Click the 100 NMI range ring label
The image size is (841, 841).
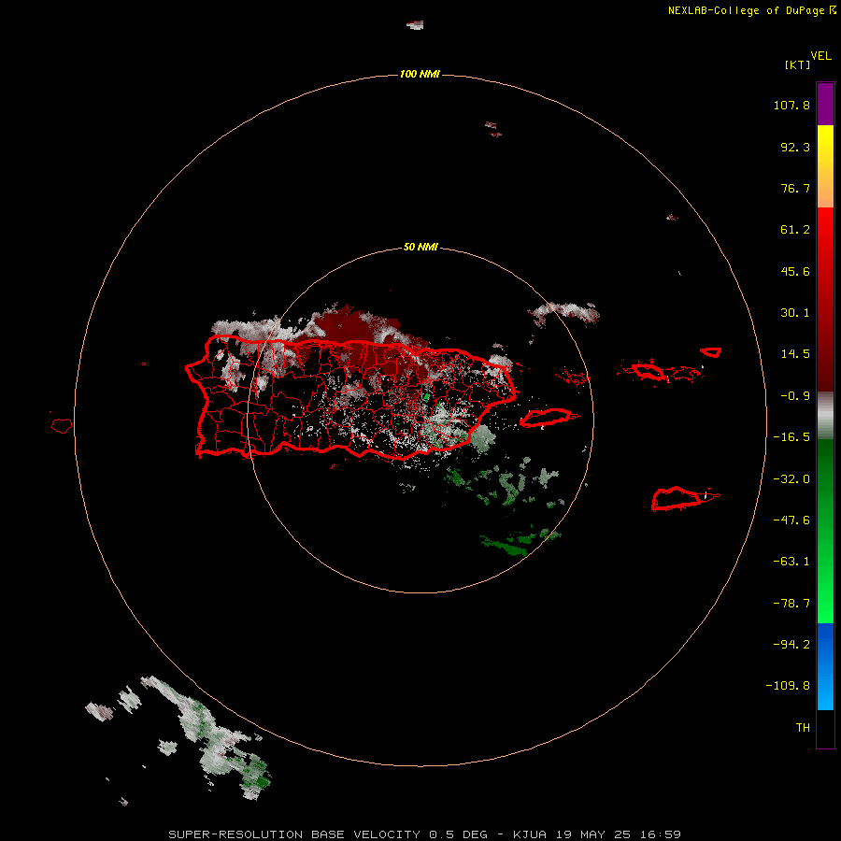click(420, 74)
